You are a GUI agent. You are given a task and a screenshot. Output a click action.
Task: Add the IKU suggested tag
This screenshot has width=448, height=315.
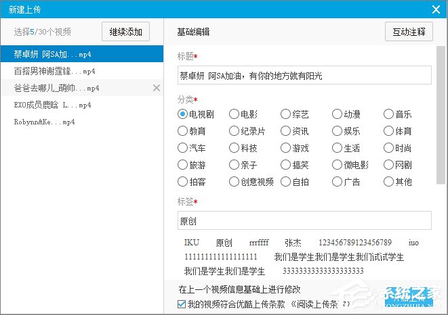click(x=191, y=243)
